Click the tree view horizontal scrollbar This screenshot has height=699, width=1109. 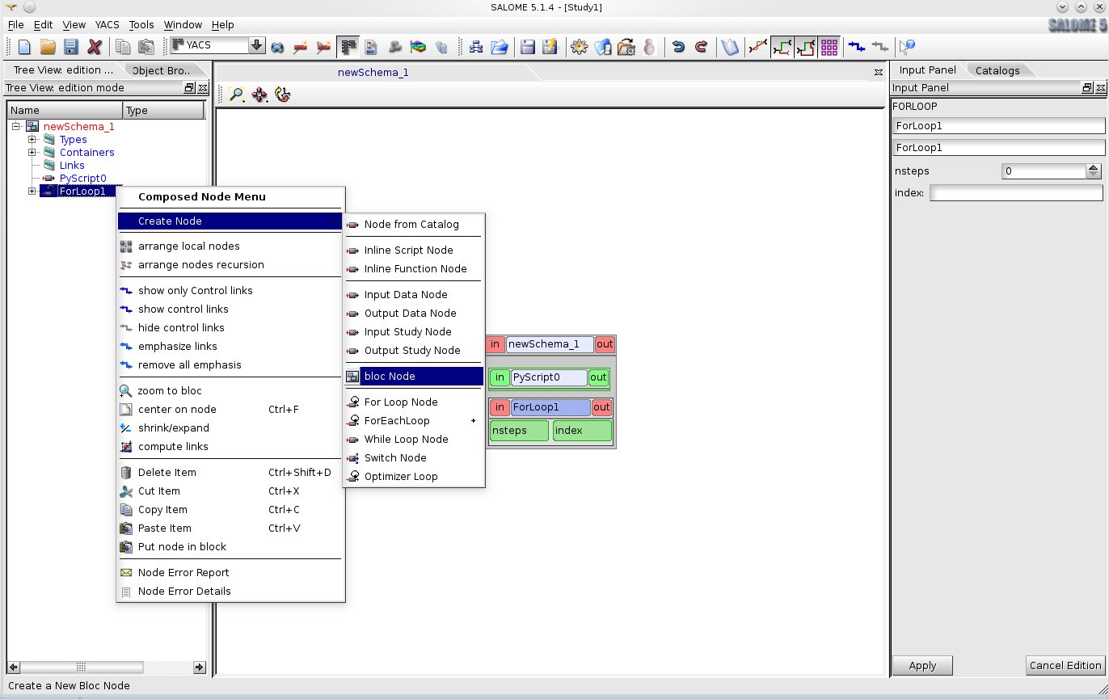108,667
